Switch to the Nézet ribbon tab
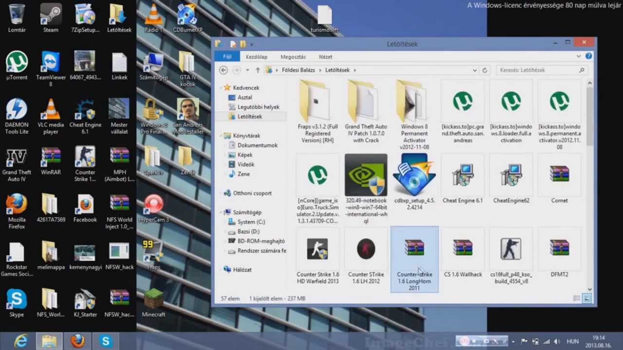Screen dimensions: 623x350 (x=325, y=57)
